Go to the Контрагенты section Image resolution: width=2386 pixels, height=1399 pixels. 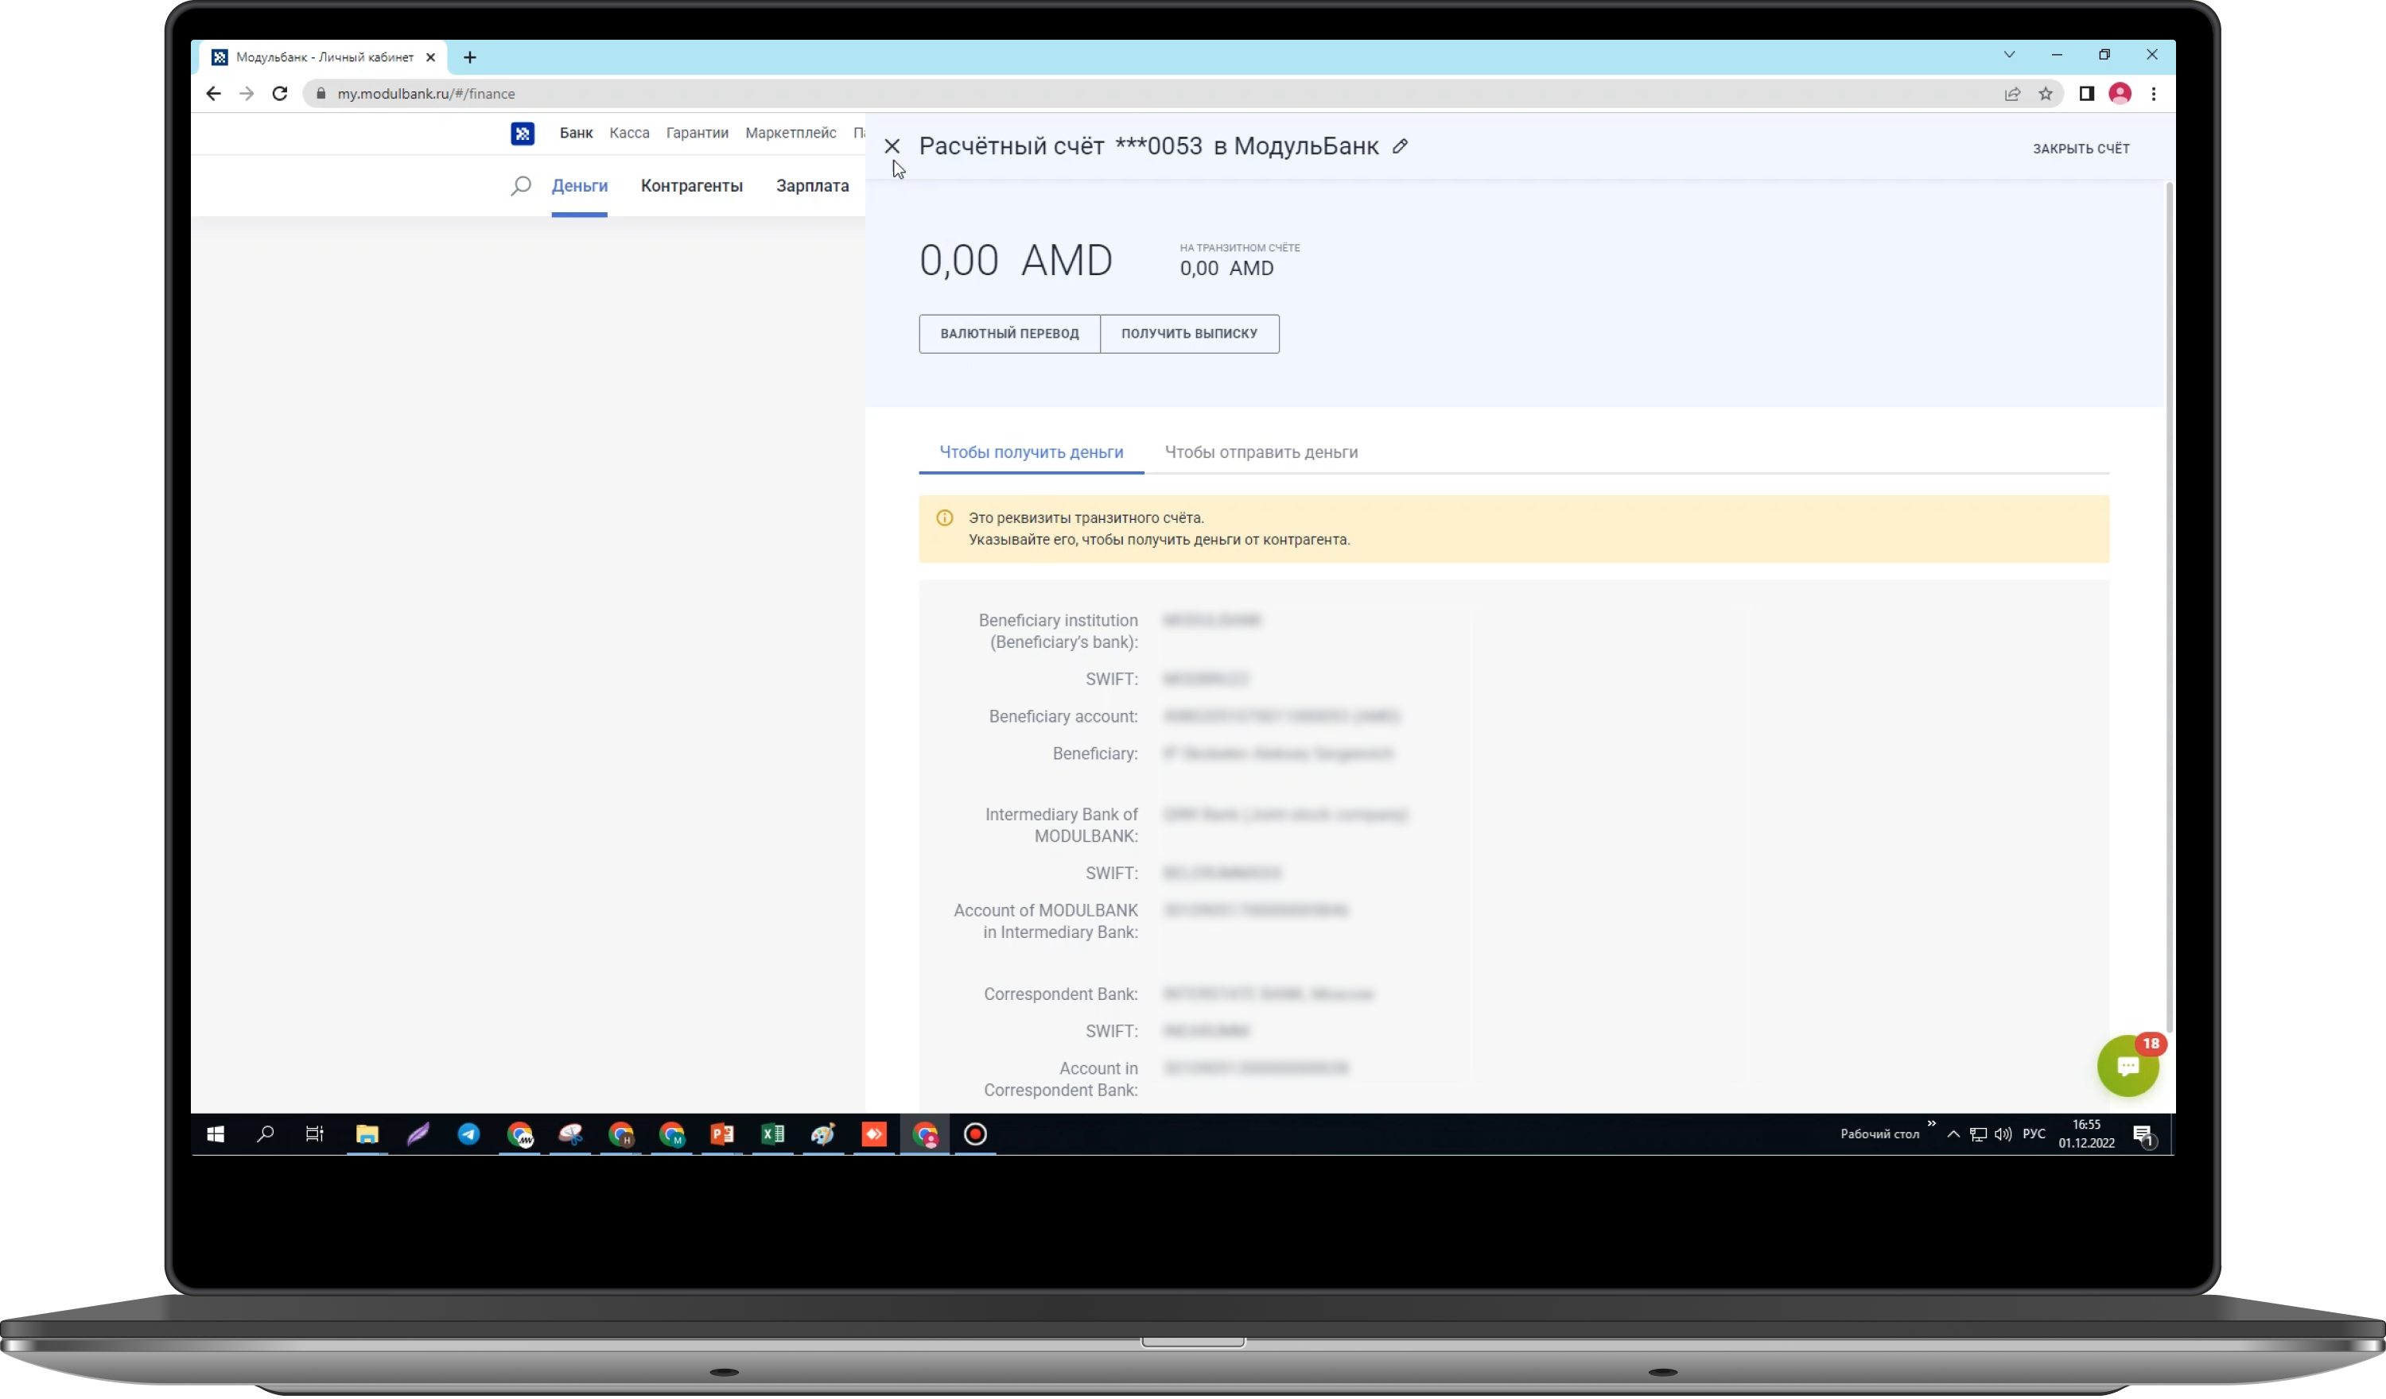[691, 187]
